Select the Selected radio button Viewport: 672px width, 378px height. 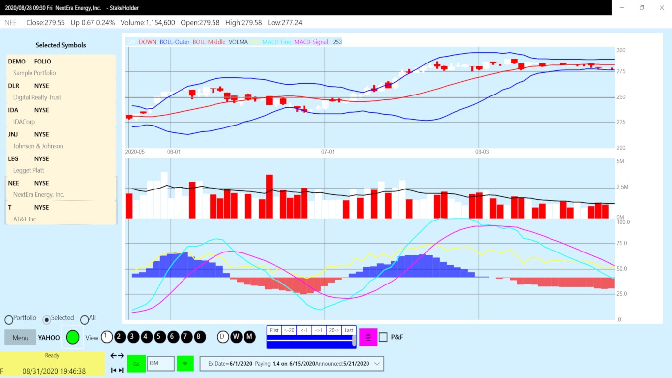47,320
